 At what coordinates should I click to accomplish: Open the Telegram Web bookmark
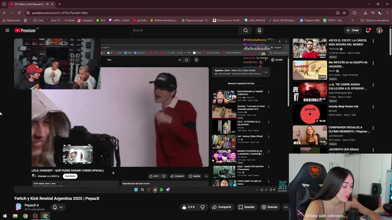(310, 20)
